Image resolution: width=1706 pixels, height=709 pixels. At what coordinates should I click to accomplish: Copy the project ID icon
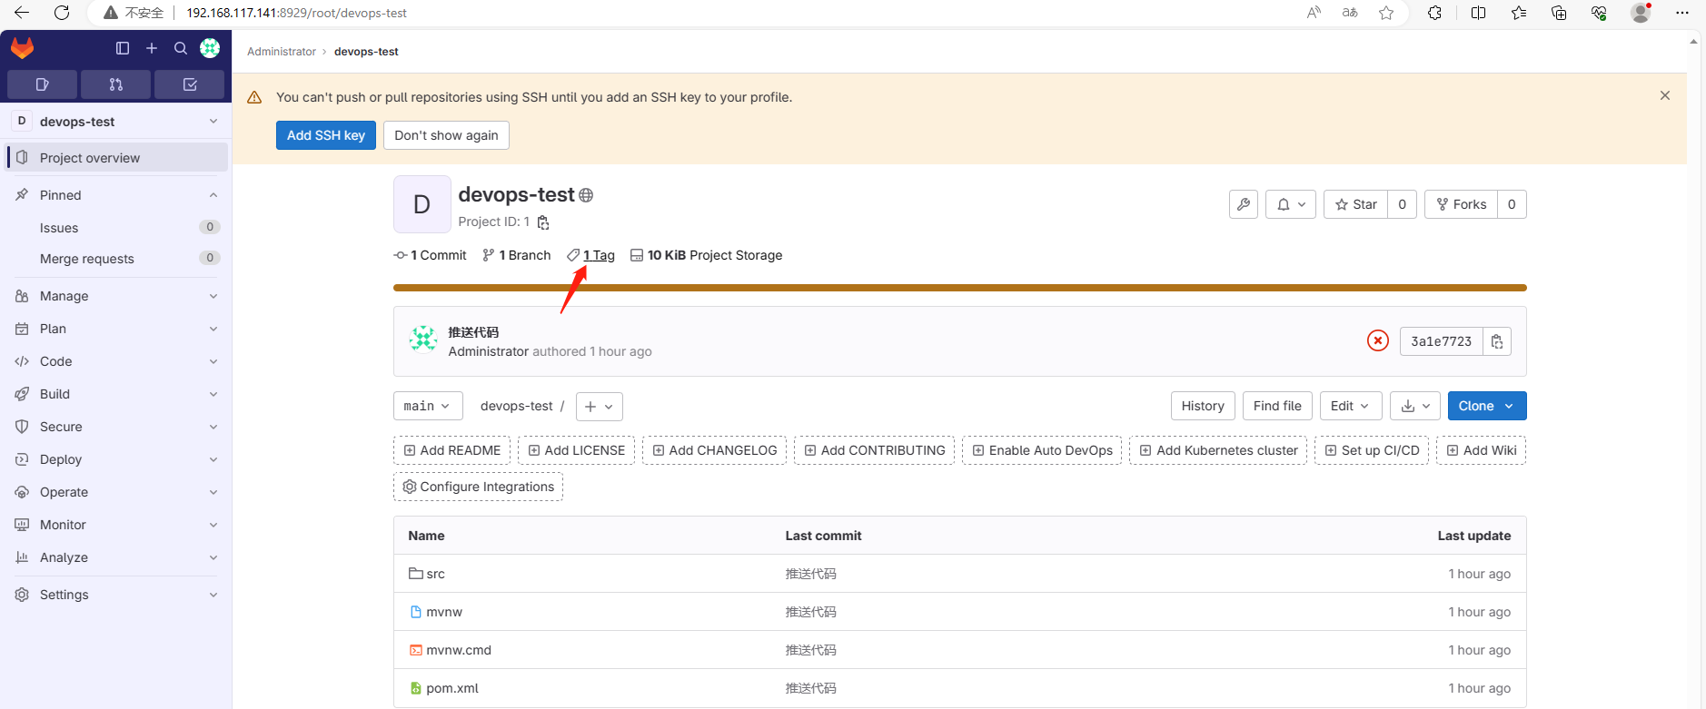(543, 222)
